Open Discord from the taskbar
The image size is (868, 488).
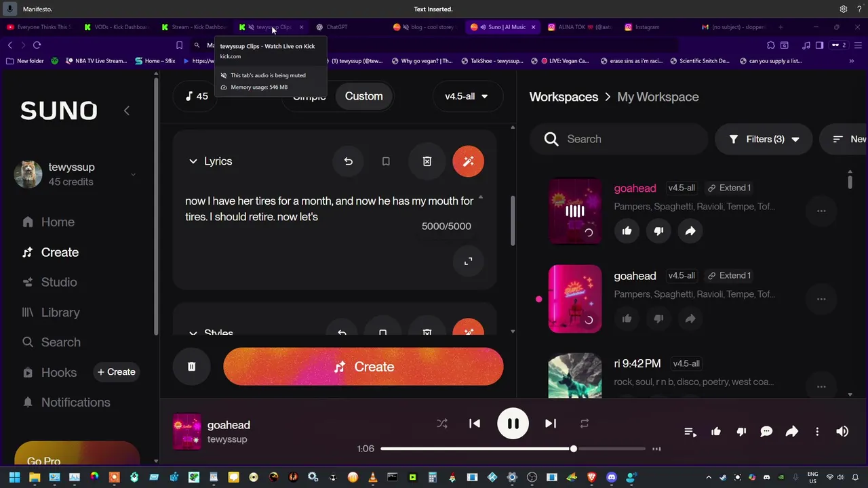(612, 477)
